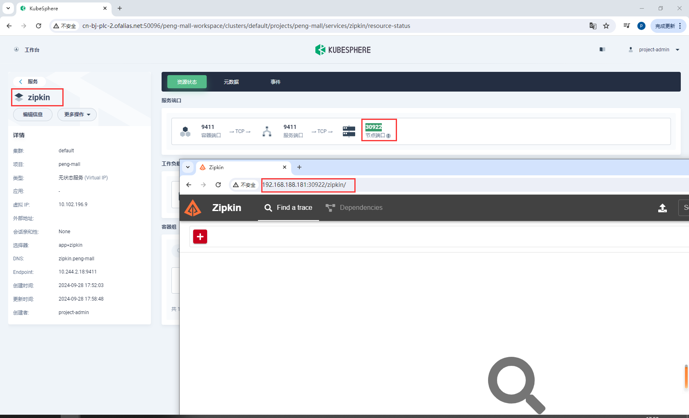
Task: Click the Zipkin address bar 192.168.188.181:30922
Action: coord(304,185)
